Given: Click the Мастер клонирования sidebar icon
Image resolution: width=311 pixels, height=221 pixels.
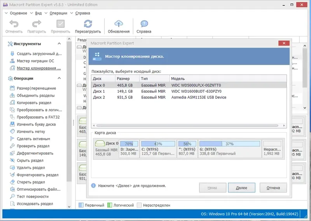Looking at the screenshot, I should pos(12,68).
